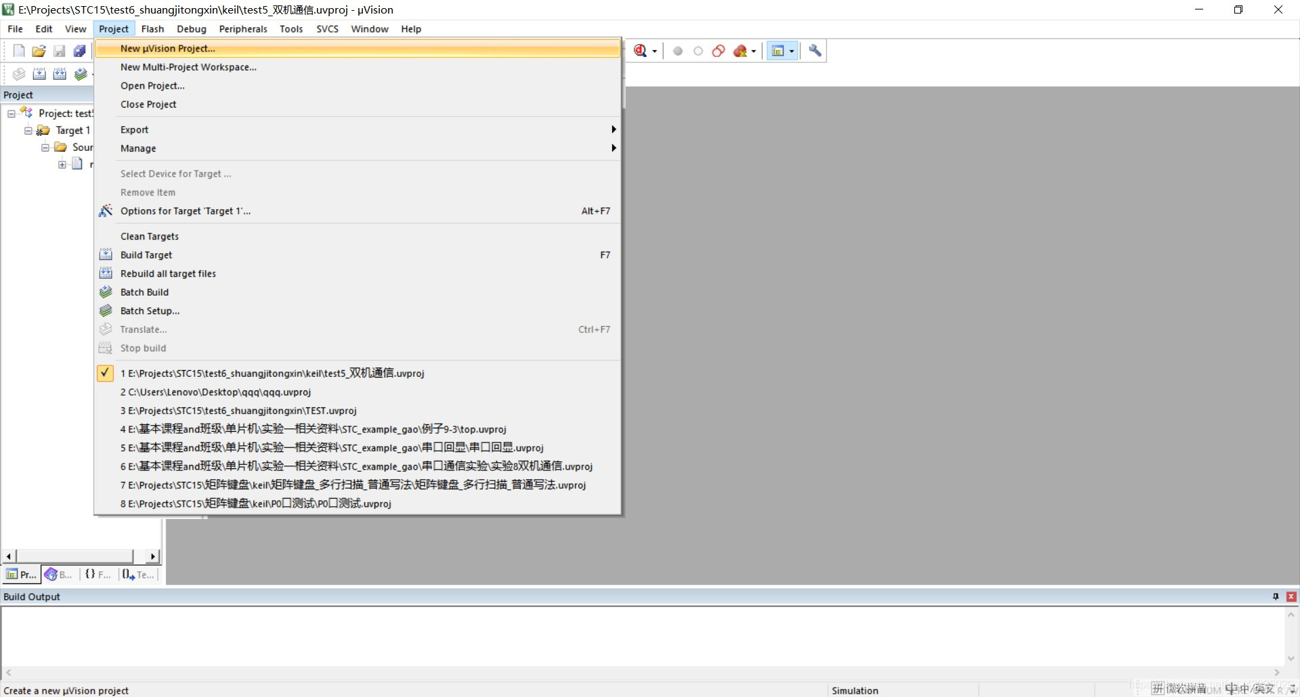The height and width of the screenshot is (697, 1300).
Task: Click the source file document icon in tree
Action: click(77, 164)
